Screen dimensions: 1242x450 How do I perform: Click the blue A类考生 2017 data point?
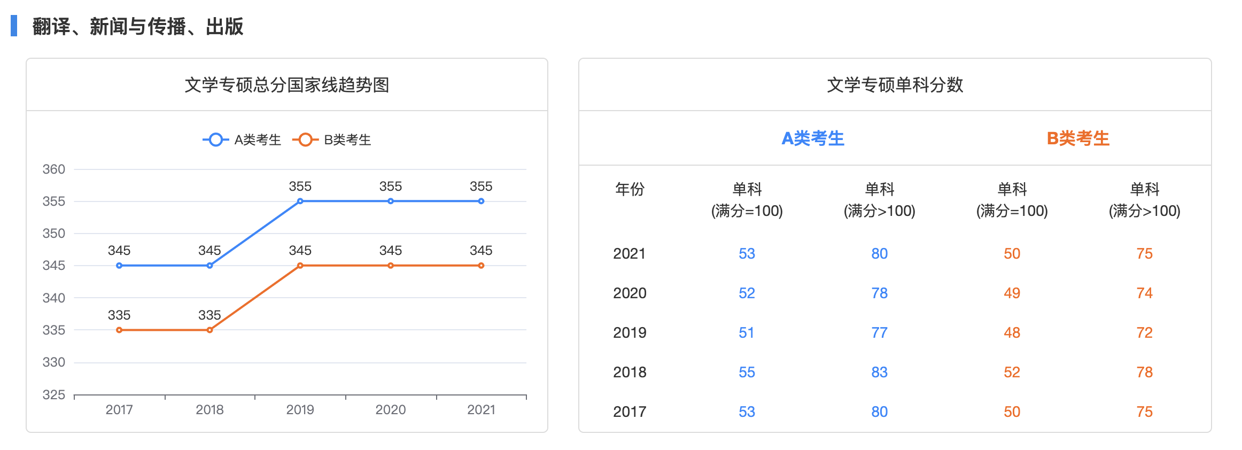click(119, 266)
